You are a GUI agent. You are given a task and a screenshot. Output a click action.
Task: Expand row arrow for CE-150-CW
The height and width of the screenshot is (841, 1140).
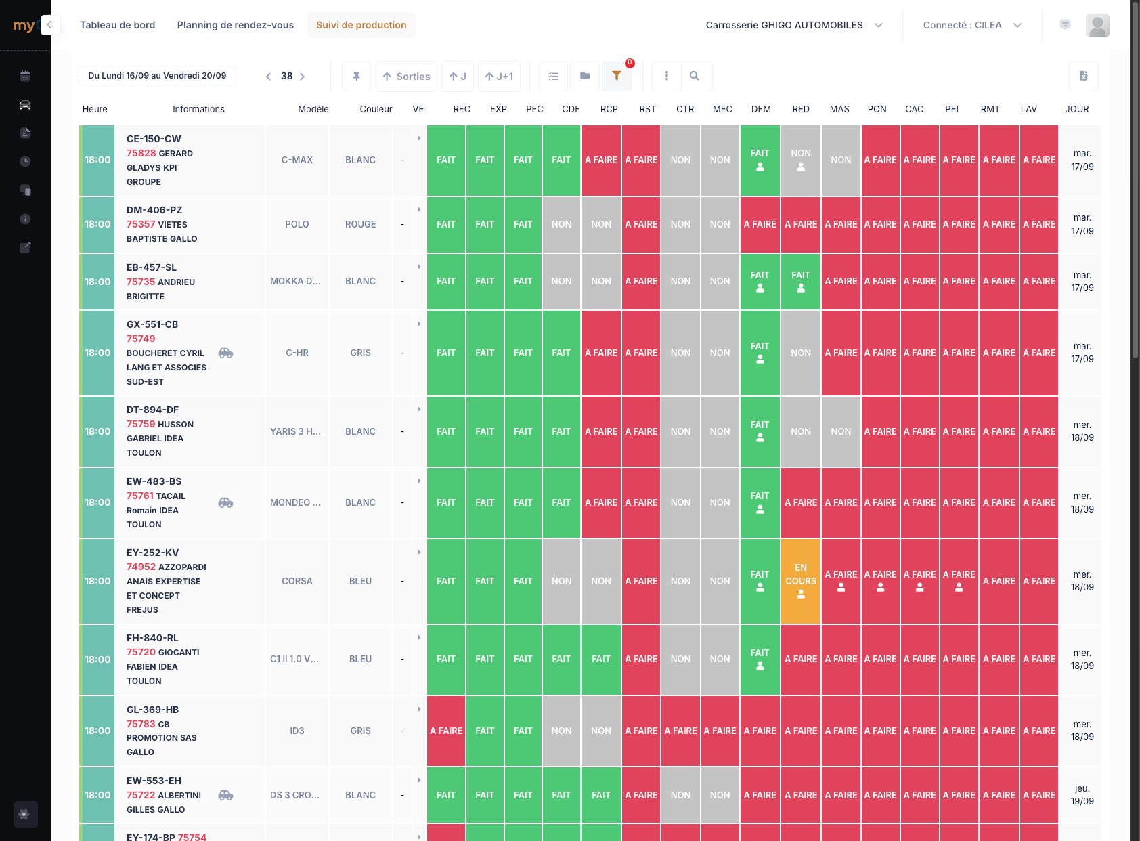(419, 138)
